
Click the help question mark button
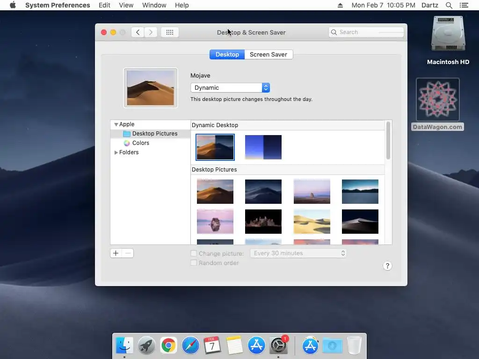pos(387,266)
